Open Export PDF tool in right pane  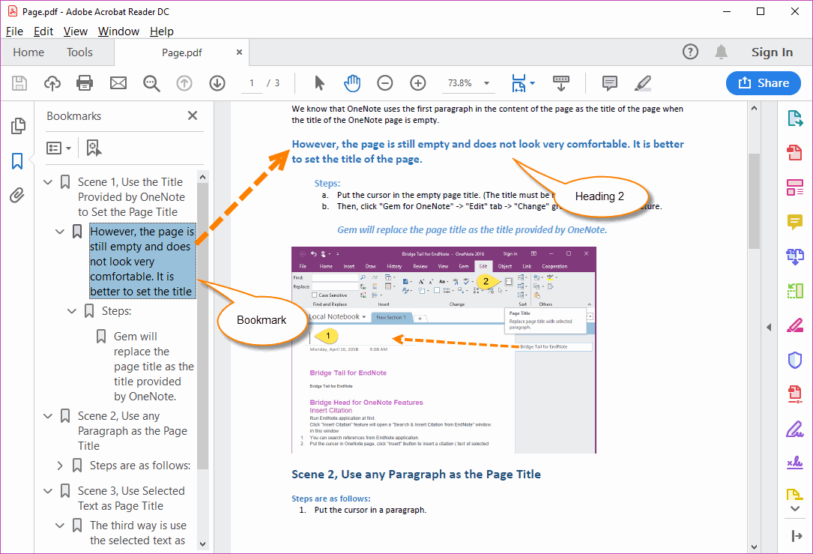795,118
